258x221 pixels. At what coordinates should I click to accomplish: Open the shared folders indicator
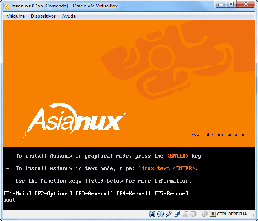[x=185, y=214]
